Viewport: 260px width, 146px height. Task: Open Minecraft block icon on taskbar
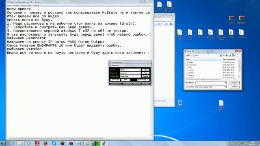coord(62,143)
